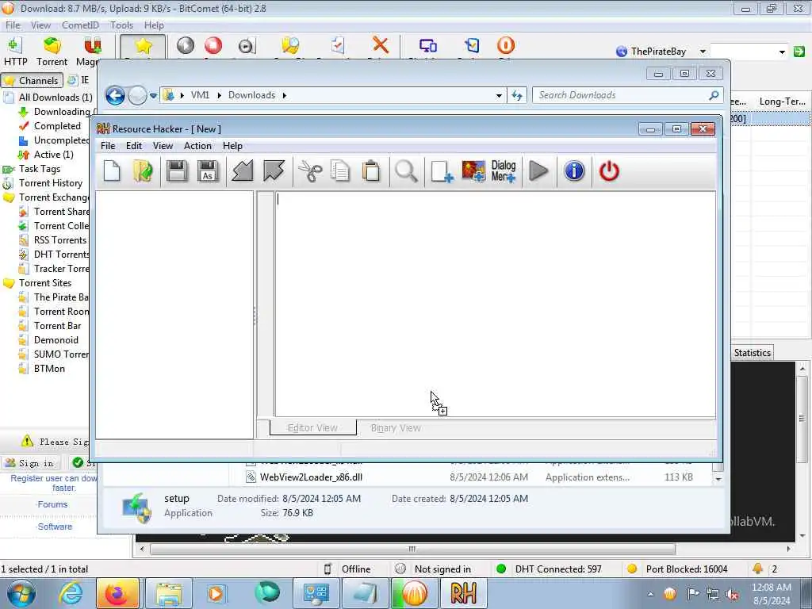The width and height of the screenshot is (812, 609).
Task: Click BitComet horizontal scrollbar thumb
Action: 412,549
